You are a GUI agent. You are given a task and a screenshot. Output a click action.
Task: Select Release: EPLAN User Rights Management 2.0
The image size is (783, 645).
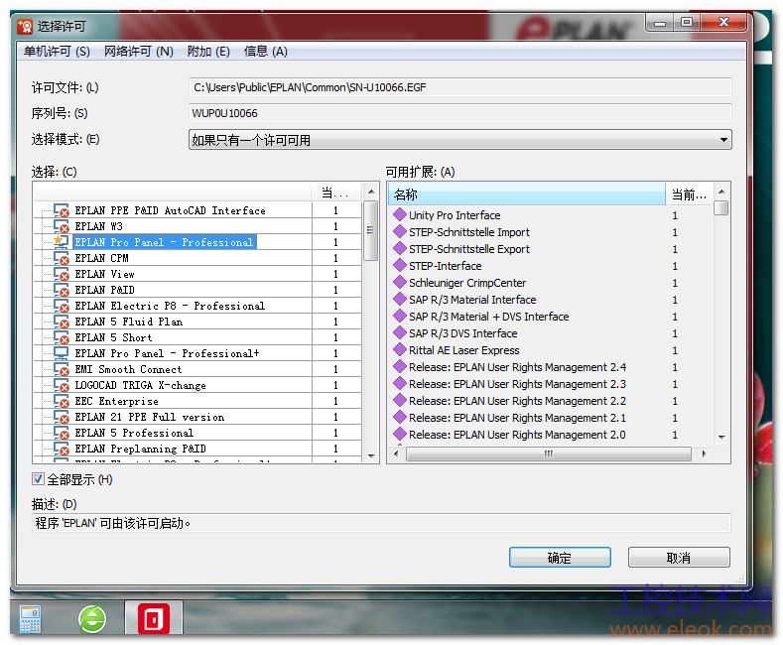(x=517, y=435)
